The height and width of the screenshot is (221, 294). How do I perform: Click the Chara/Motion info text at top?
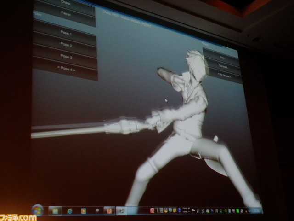point(127,19)
